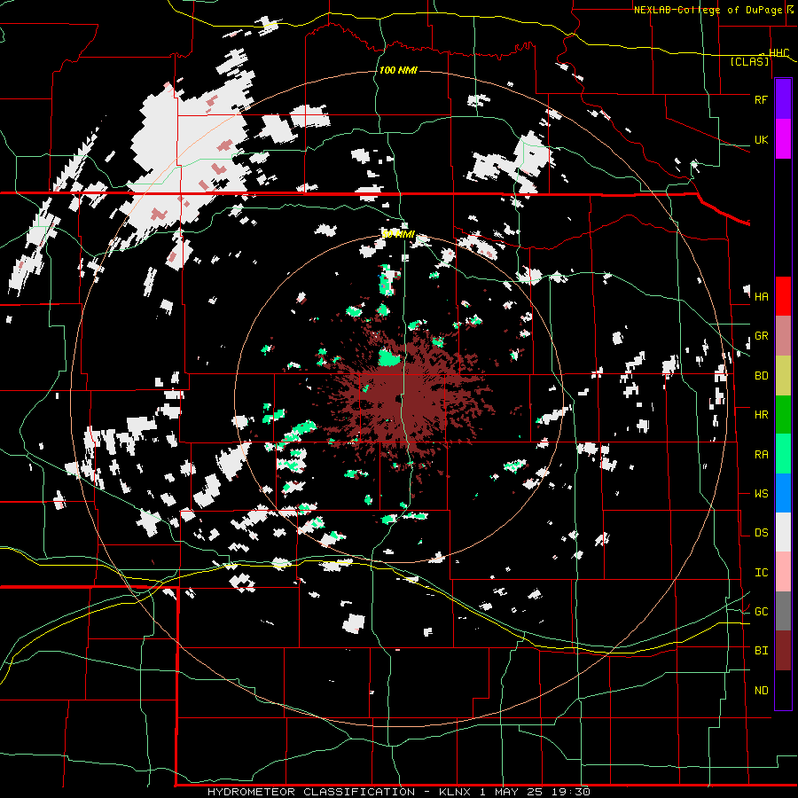This screenshot has height=798, width=798.
Task: Select the pinkish GR legend color swatch
Action: [x=783, y=335]
